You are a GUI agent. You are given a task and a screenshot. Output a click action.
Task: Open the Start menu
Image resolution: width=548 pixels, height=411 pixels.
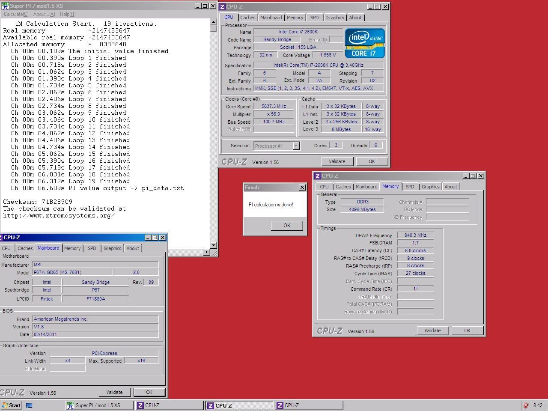[11, 405]
